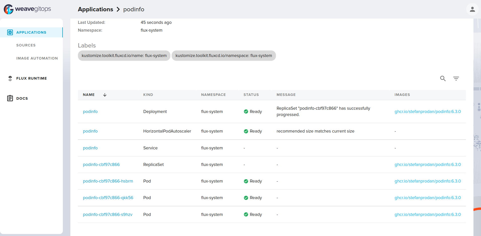Open podinfo-cbf97c866 ReplicaSet link

click(x=101, y=164)
